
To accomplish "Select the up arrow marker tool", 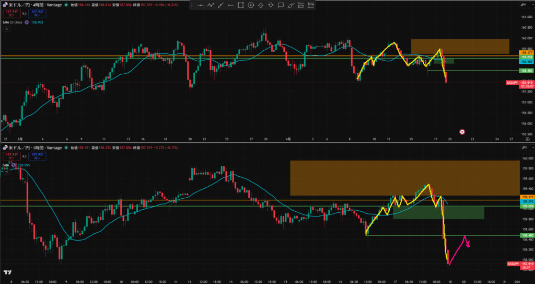I will pos(261,5).
